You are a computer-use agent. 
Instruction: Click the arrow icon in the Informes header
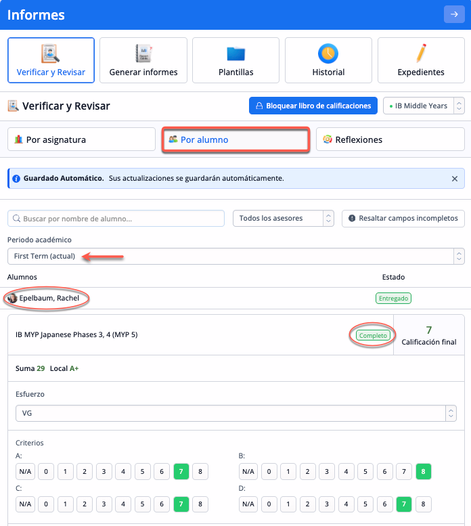[453, 14]
